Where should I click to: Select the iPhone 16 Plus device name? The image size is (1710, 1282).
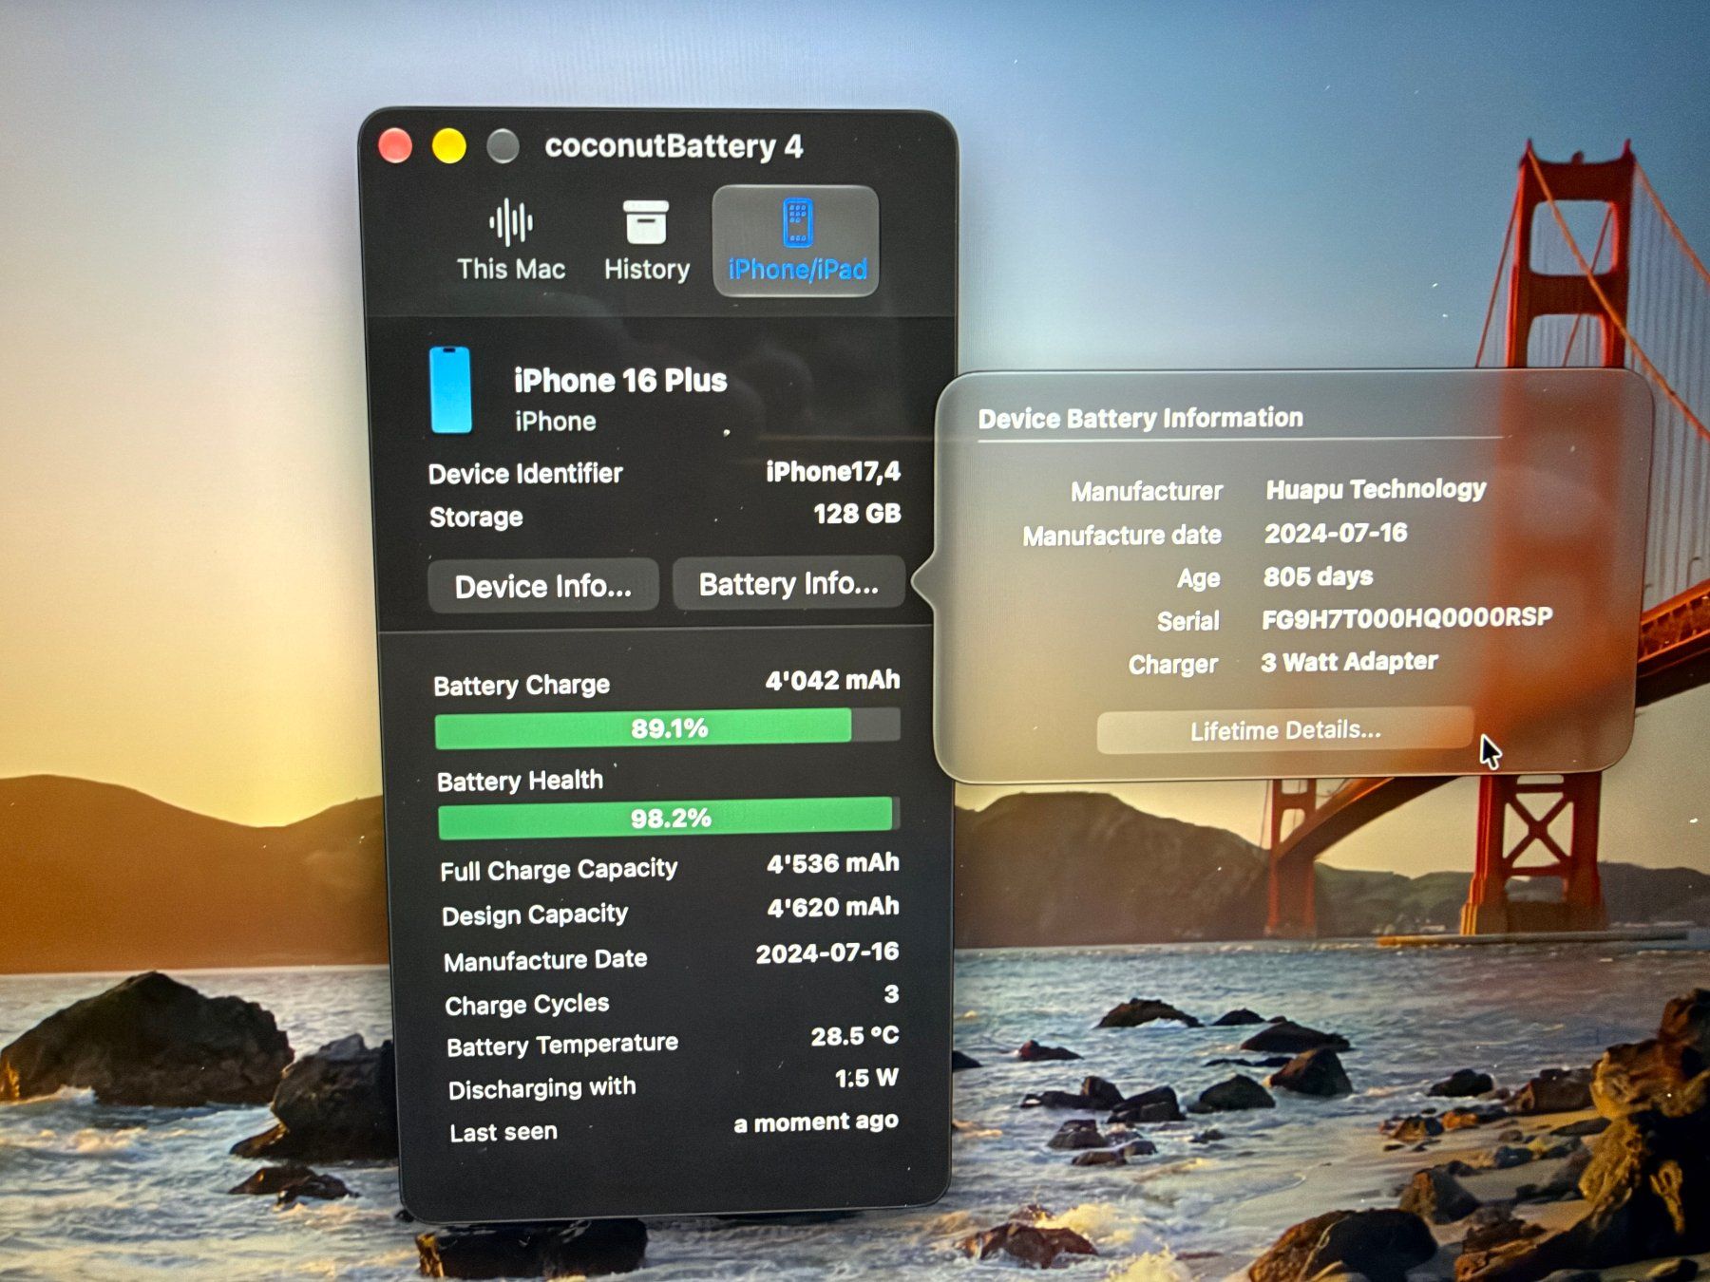(620, 380)
